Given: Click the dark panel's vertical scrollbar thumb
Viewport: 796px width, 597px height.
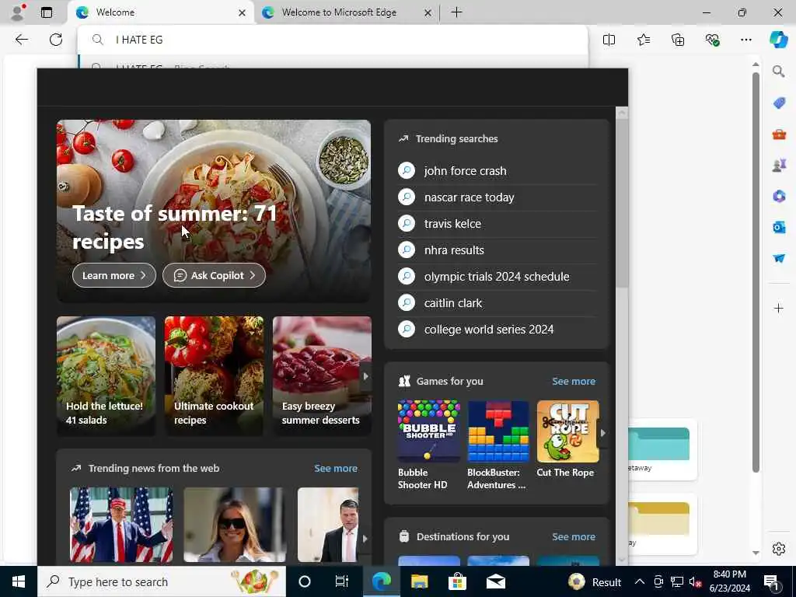Looking at the screenshot, I should [622, 203].
